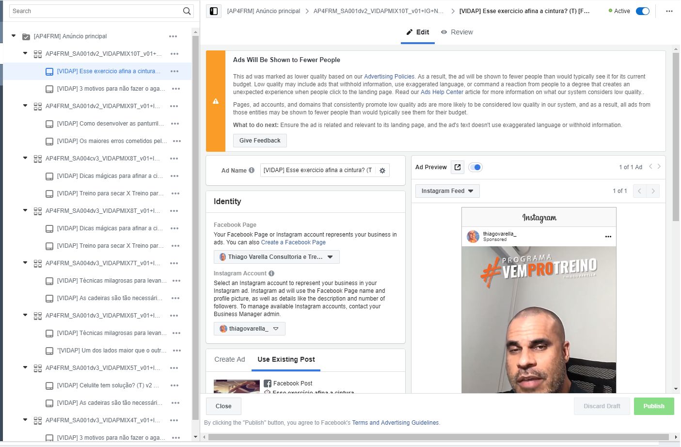Screen dimensions: 681x447
Task: Open options for VIDAPMIX7T ad set row
Action: pos(174,263)
